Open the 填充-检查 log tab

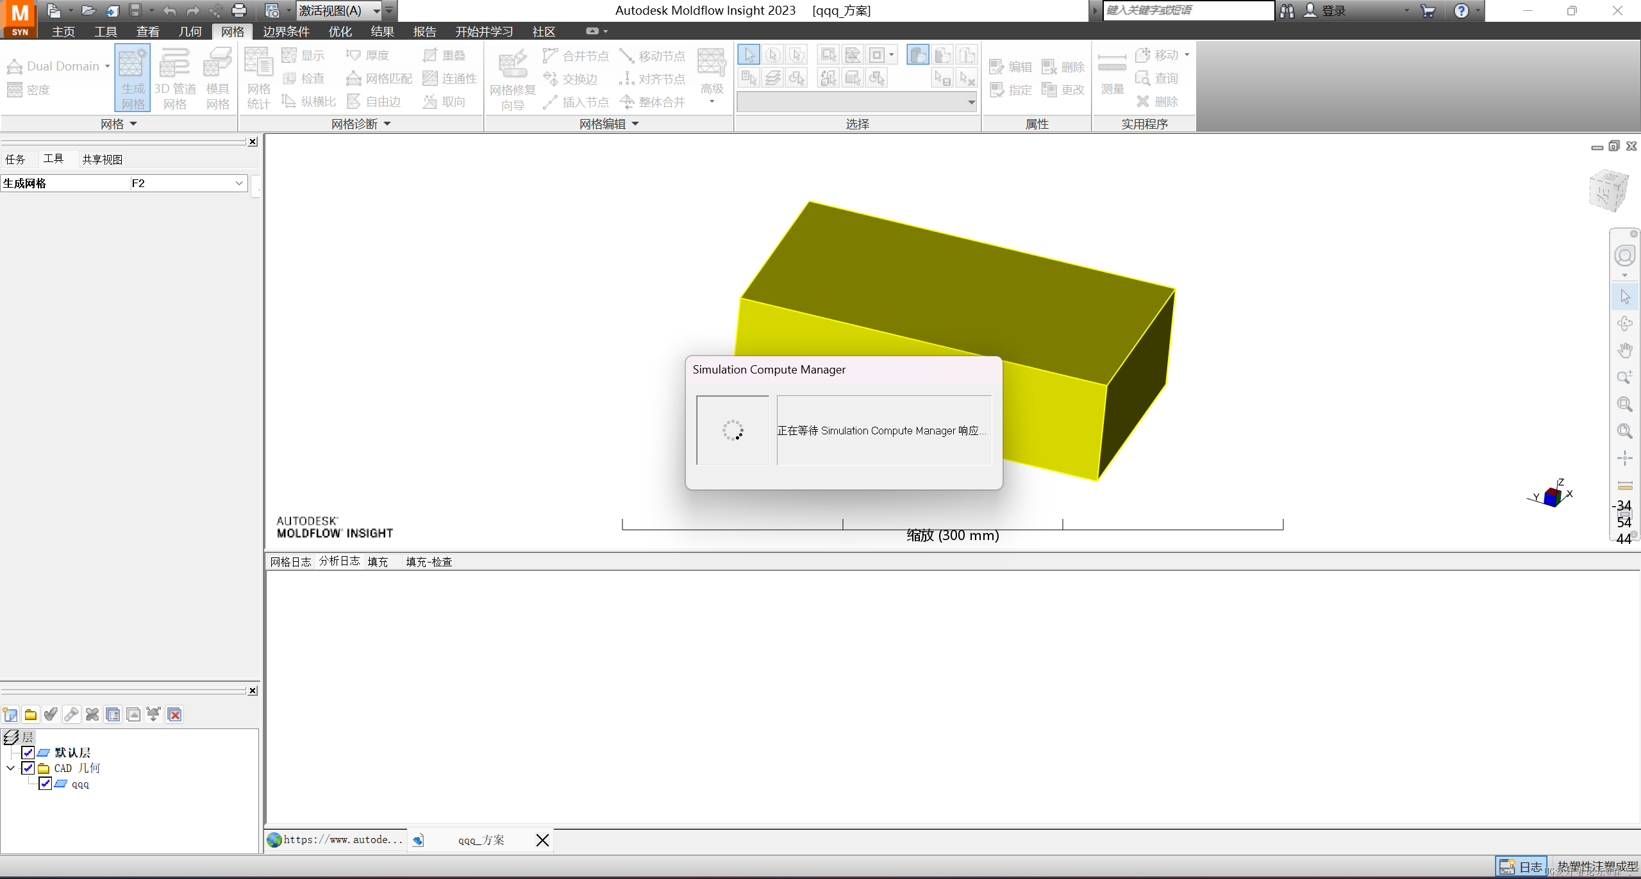click(429, 562)
